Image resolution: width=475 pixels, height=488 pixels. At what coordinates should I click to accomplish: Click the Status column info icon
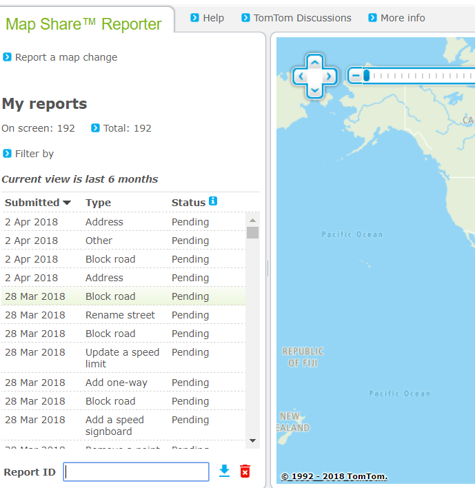(x=213, y=201)
